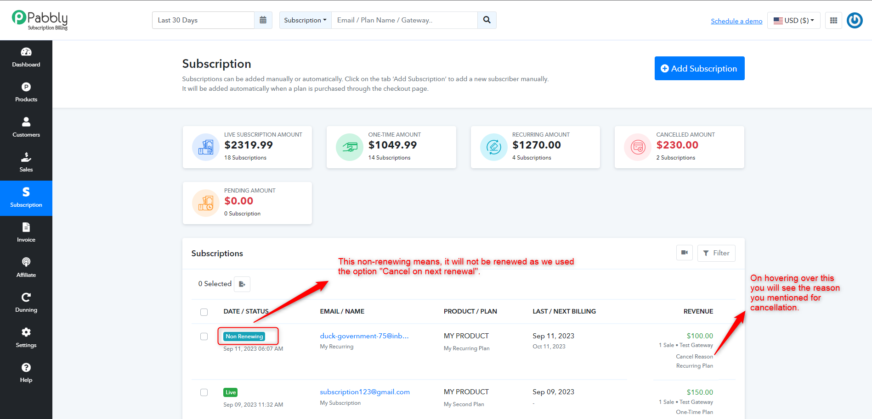The height and width of the screenshot is (419, 872).
Task: Open Customers section in sidebar
Action: (26, 127)
